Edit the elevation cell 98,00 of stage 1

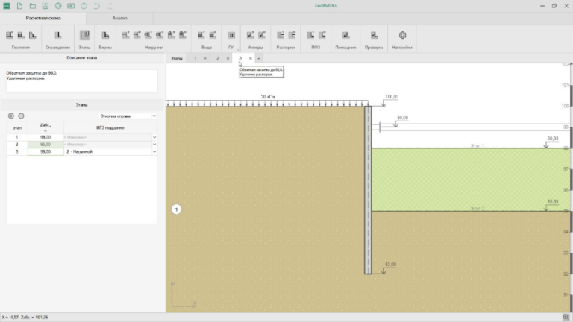click(46, 137)
